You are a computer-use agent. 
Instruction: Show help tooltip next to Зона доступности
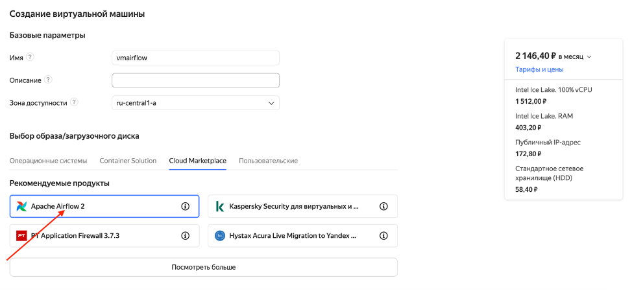click(x=74, y=102)
